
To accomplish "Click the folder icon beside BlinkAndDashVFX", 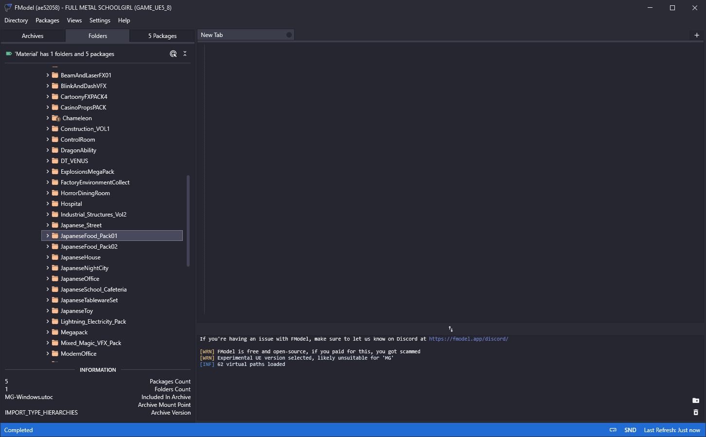I will (55, 86).
